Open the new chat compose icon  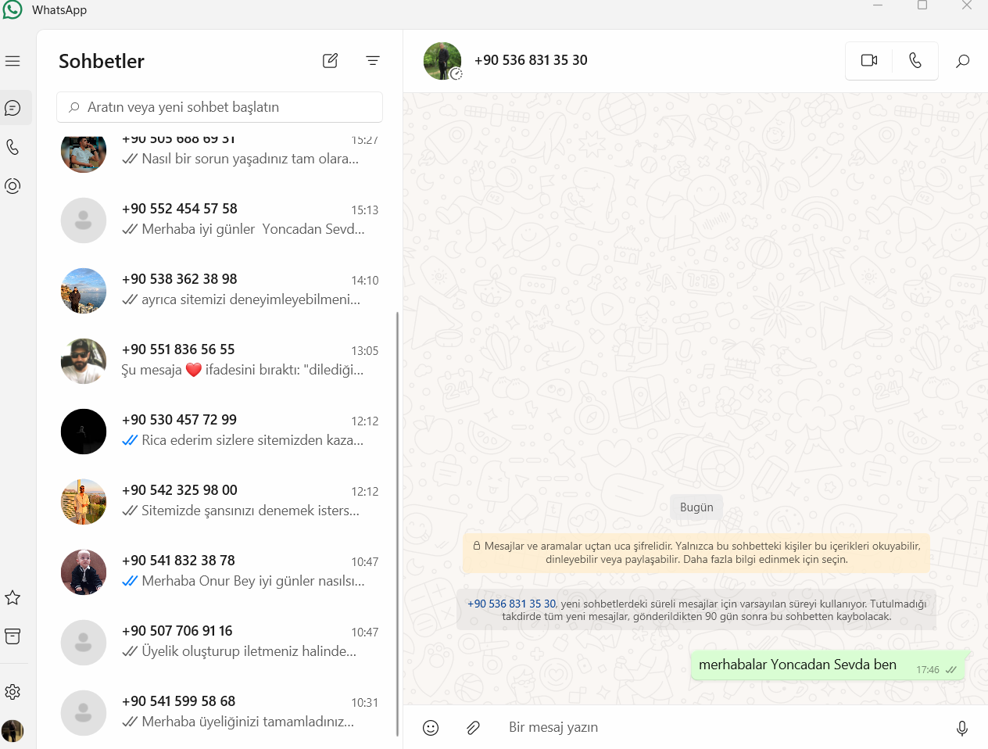coord(330,61)
